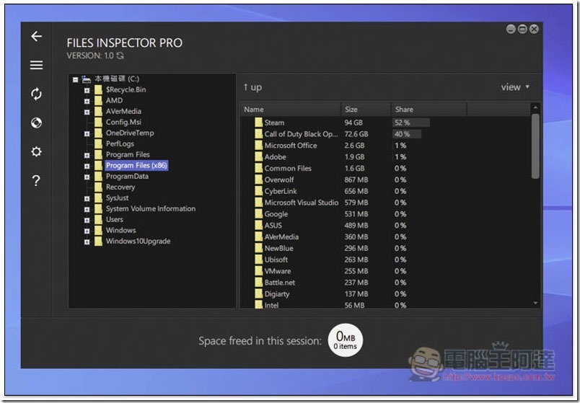
Task: Select the NewBlue row
Action: click(386, 249)
